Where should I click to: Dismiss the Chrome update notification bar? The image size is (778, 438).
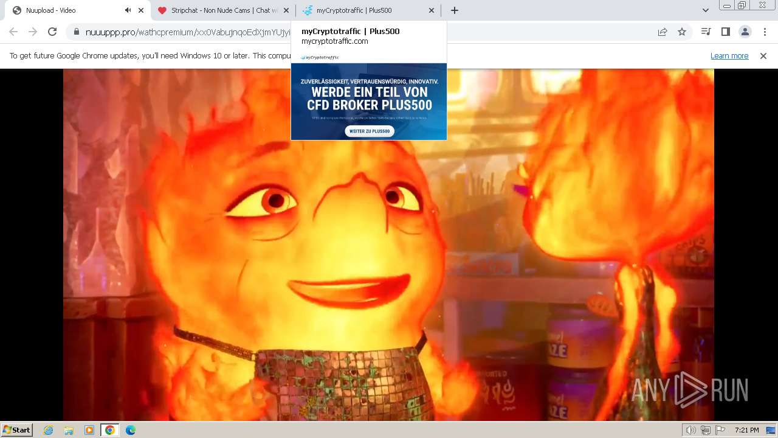763,55
